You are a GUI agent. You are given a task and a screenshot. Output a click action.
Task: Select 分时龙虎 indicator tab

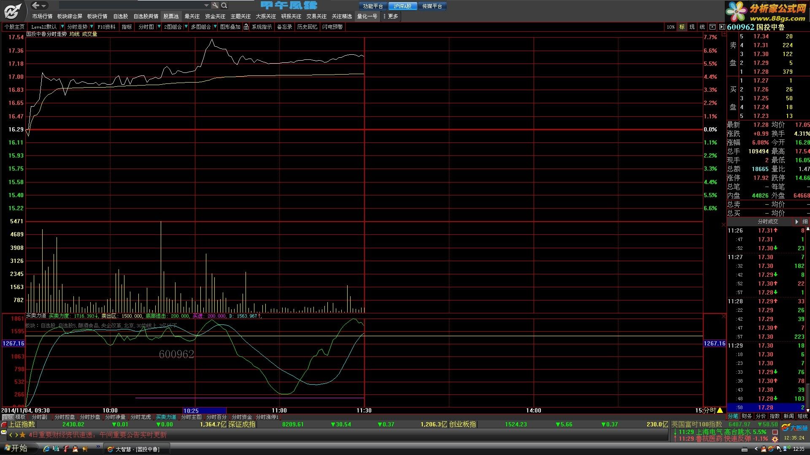141,417
